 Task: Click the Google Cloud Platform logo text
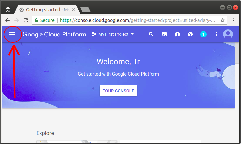[x=54, y=34]
